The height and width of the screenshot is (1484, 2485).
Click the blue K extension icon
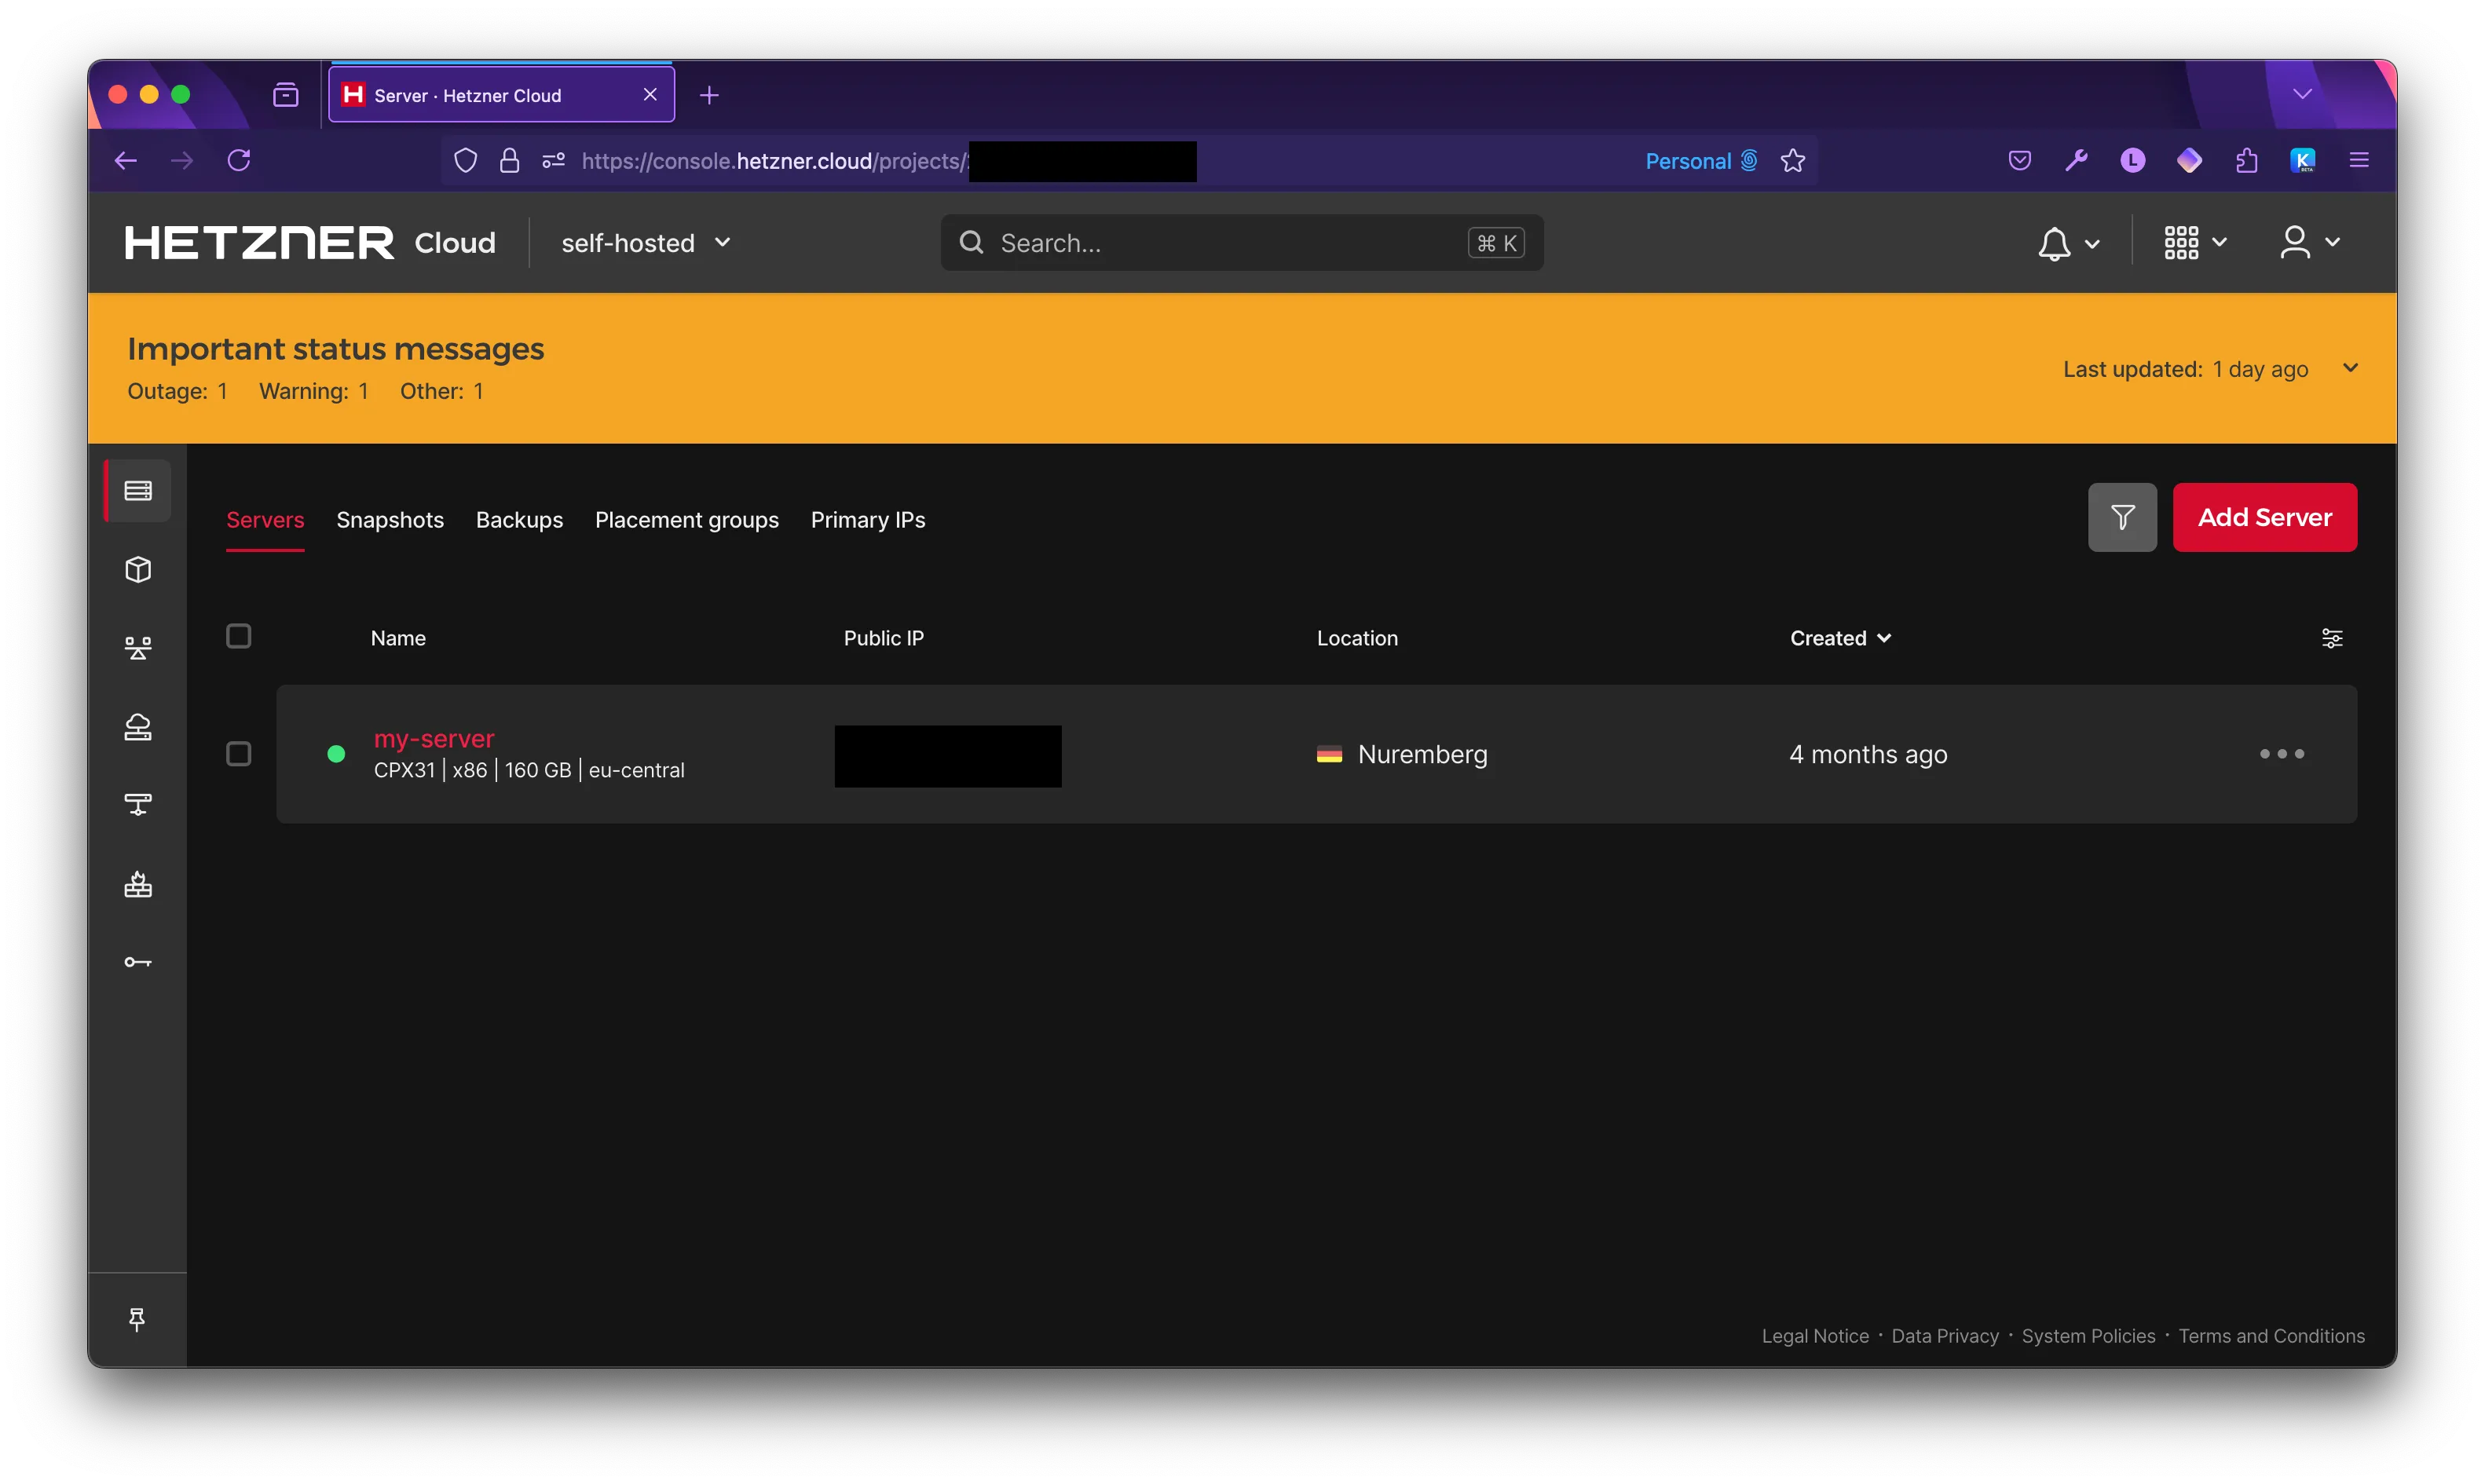2303,160
